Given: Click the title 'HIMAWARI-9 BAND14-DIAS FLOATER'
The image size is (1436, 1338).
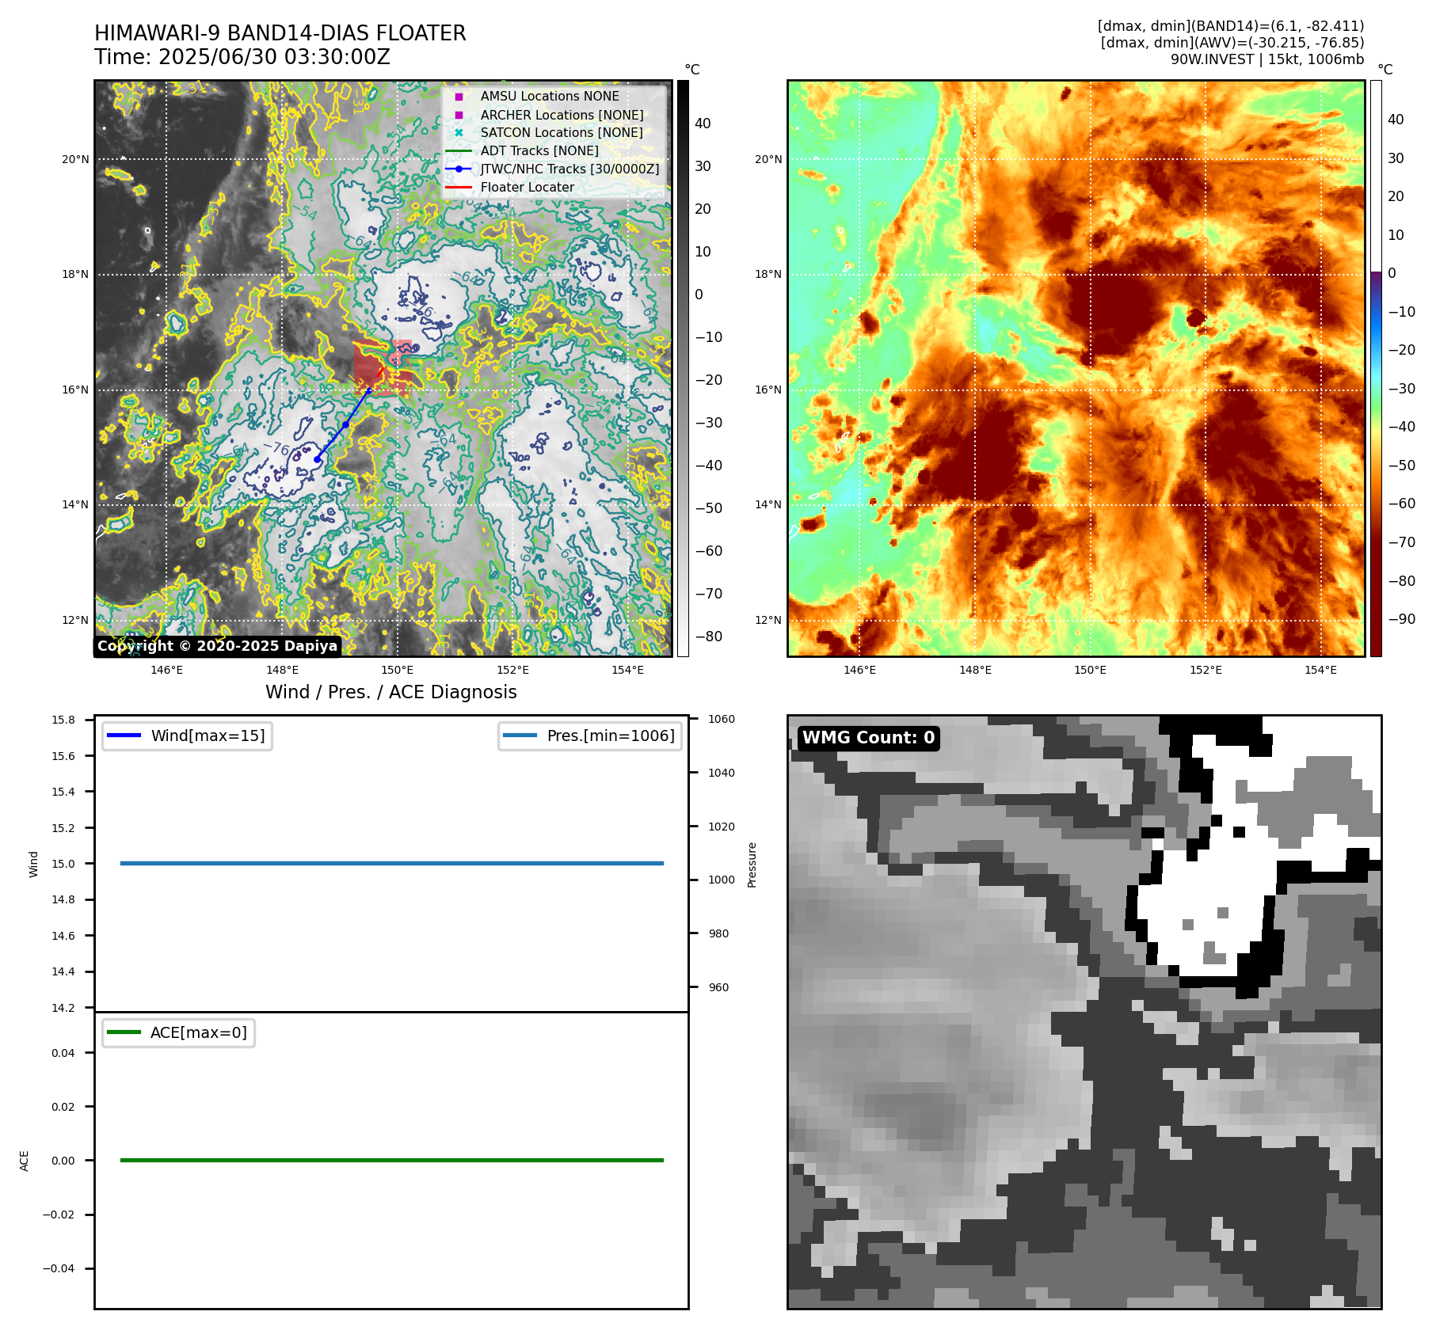Looking at the screenshot, I should 280,33.
